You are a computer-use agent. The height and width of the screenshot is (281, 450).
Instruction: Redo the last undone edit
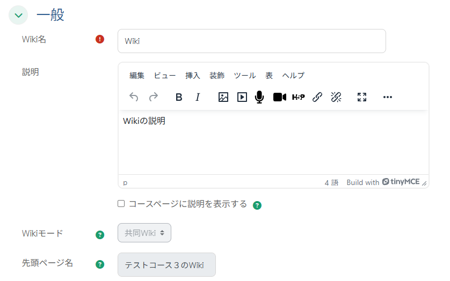click(x=154, y=97)
